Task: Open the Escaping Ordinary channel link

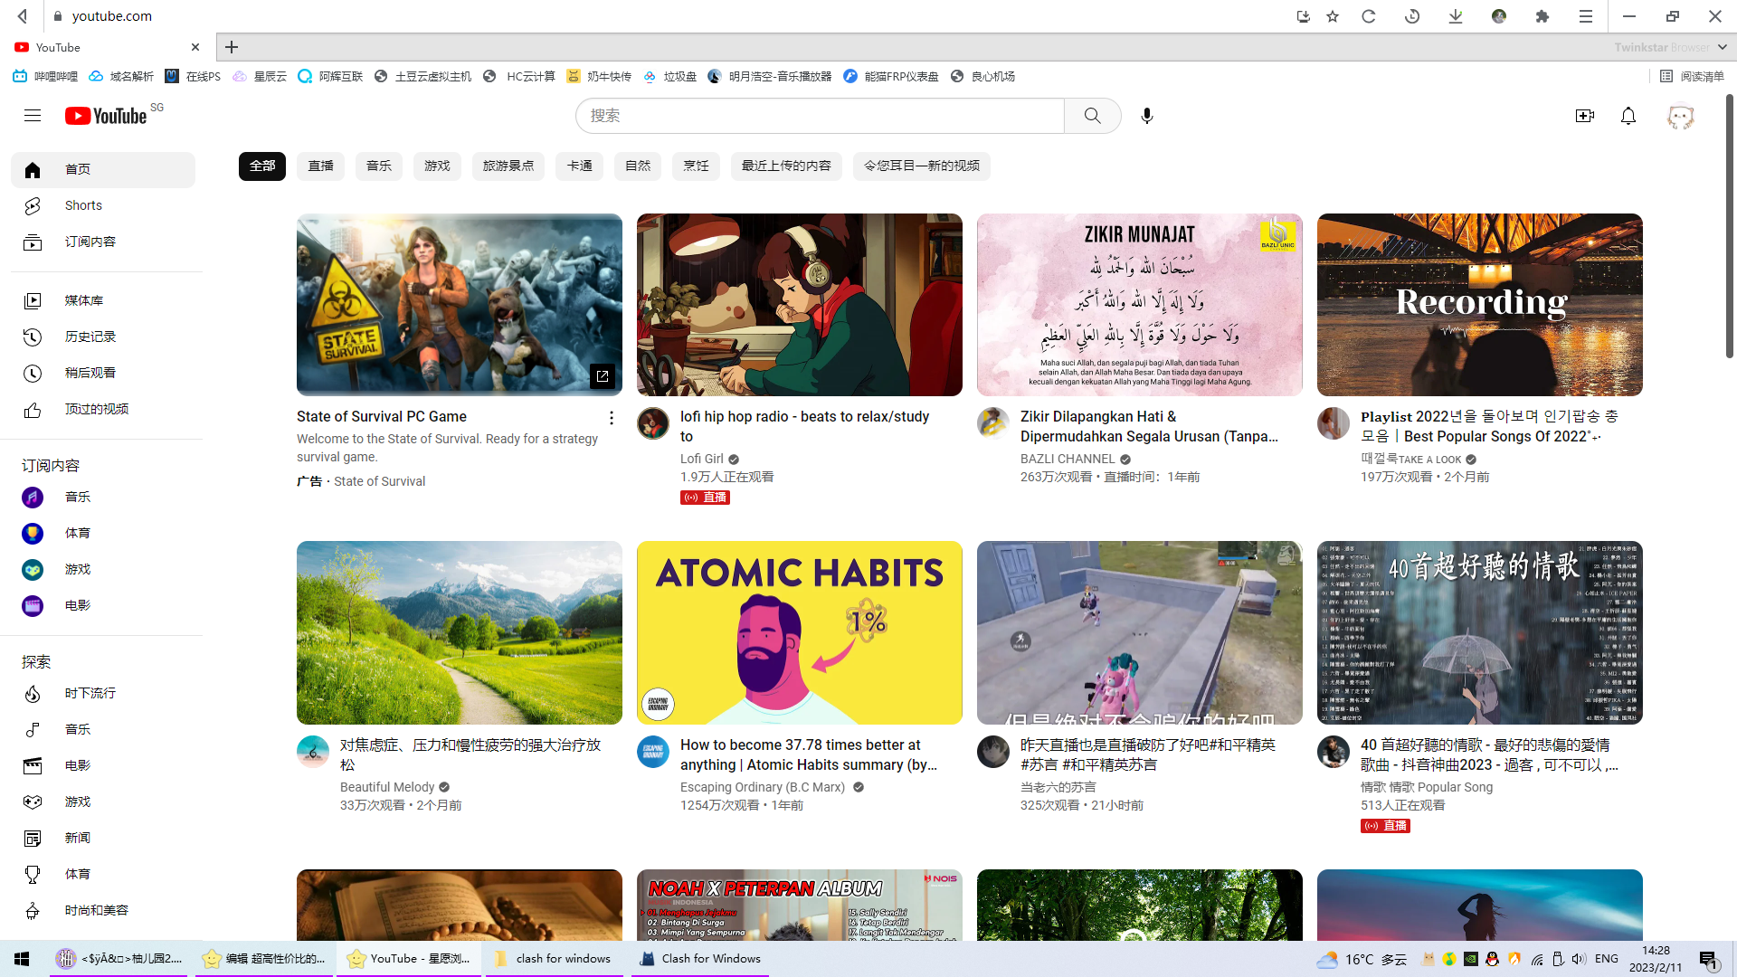Action: pyautogui.click(x=763, y=787)
